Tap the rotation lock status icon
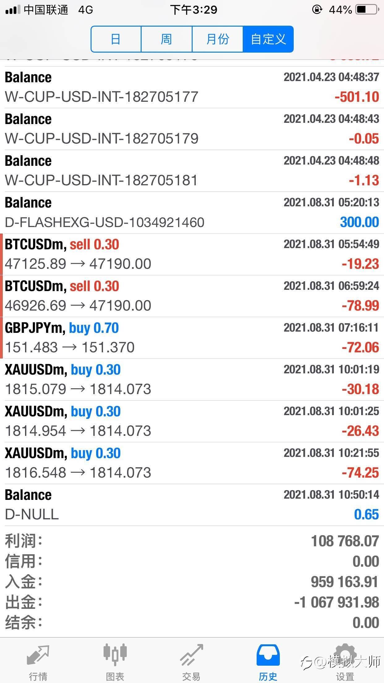Image resolution: width=384 pixels, height=683 pixels. (x=317, y=10)
